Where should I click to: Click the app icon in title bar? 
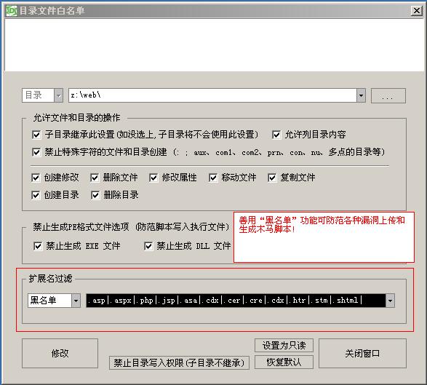(x=12, y=11)
